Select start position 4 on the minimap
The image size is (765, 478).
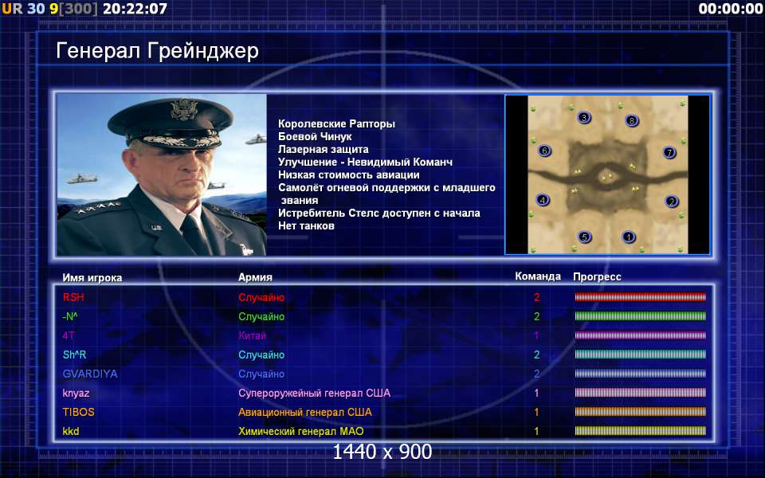click(x=542, y=199)
